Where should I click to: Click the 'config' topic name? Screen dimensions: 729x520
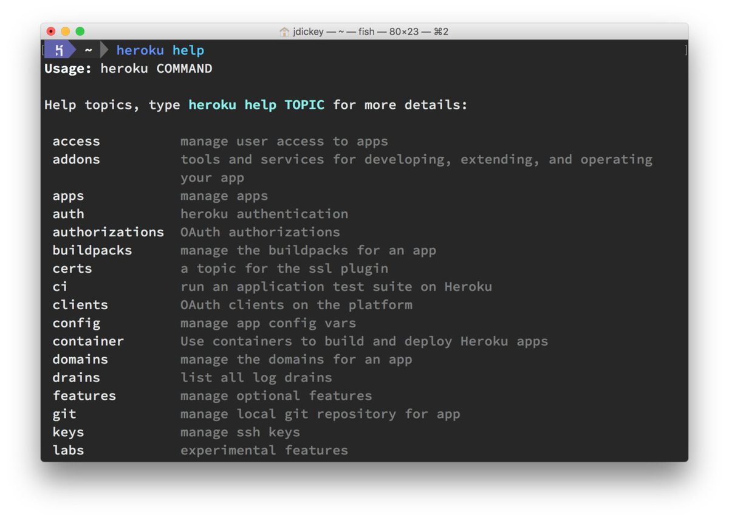click(77, 323)
